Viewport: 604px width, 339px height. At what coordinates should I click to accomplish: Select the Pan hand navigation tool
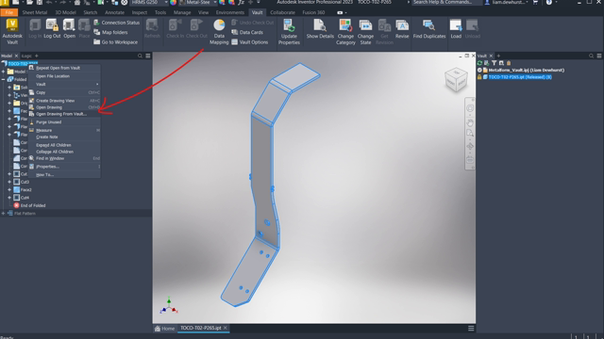470,123
